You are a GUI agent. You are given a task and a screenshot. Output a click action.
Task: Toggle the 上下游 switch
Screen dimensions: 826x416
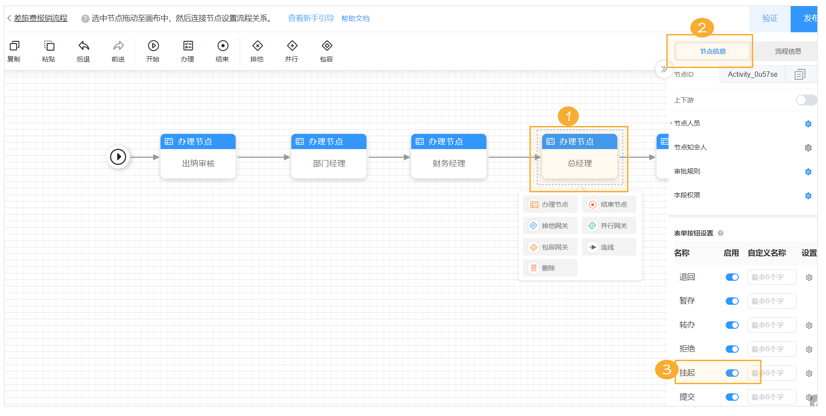point(806,100)
